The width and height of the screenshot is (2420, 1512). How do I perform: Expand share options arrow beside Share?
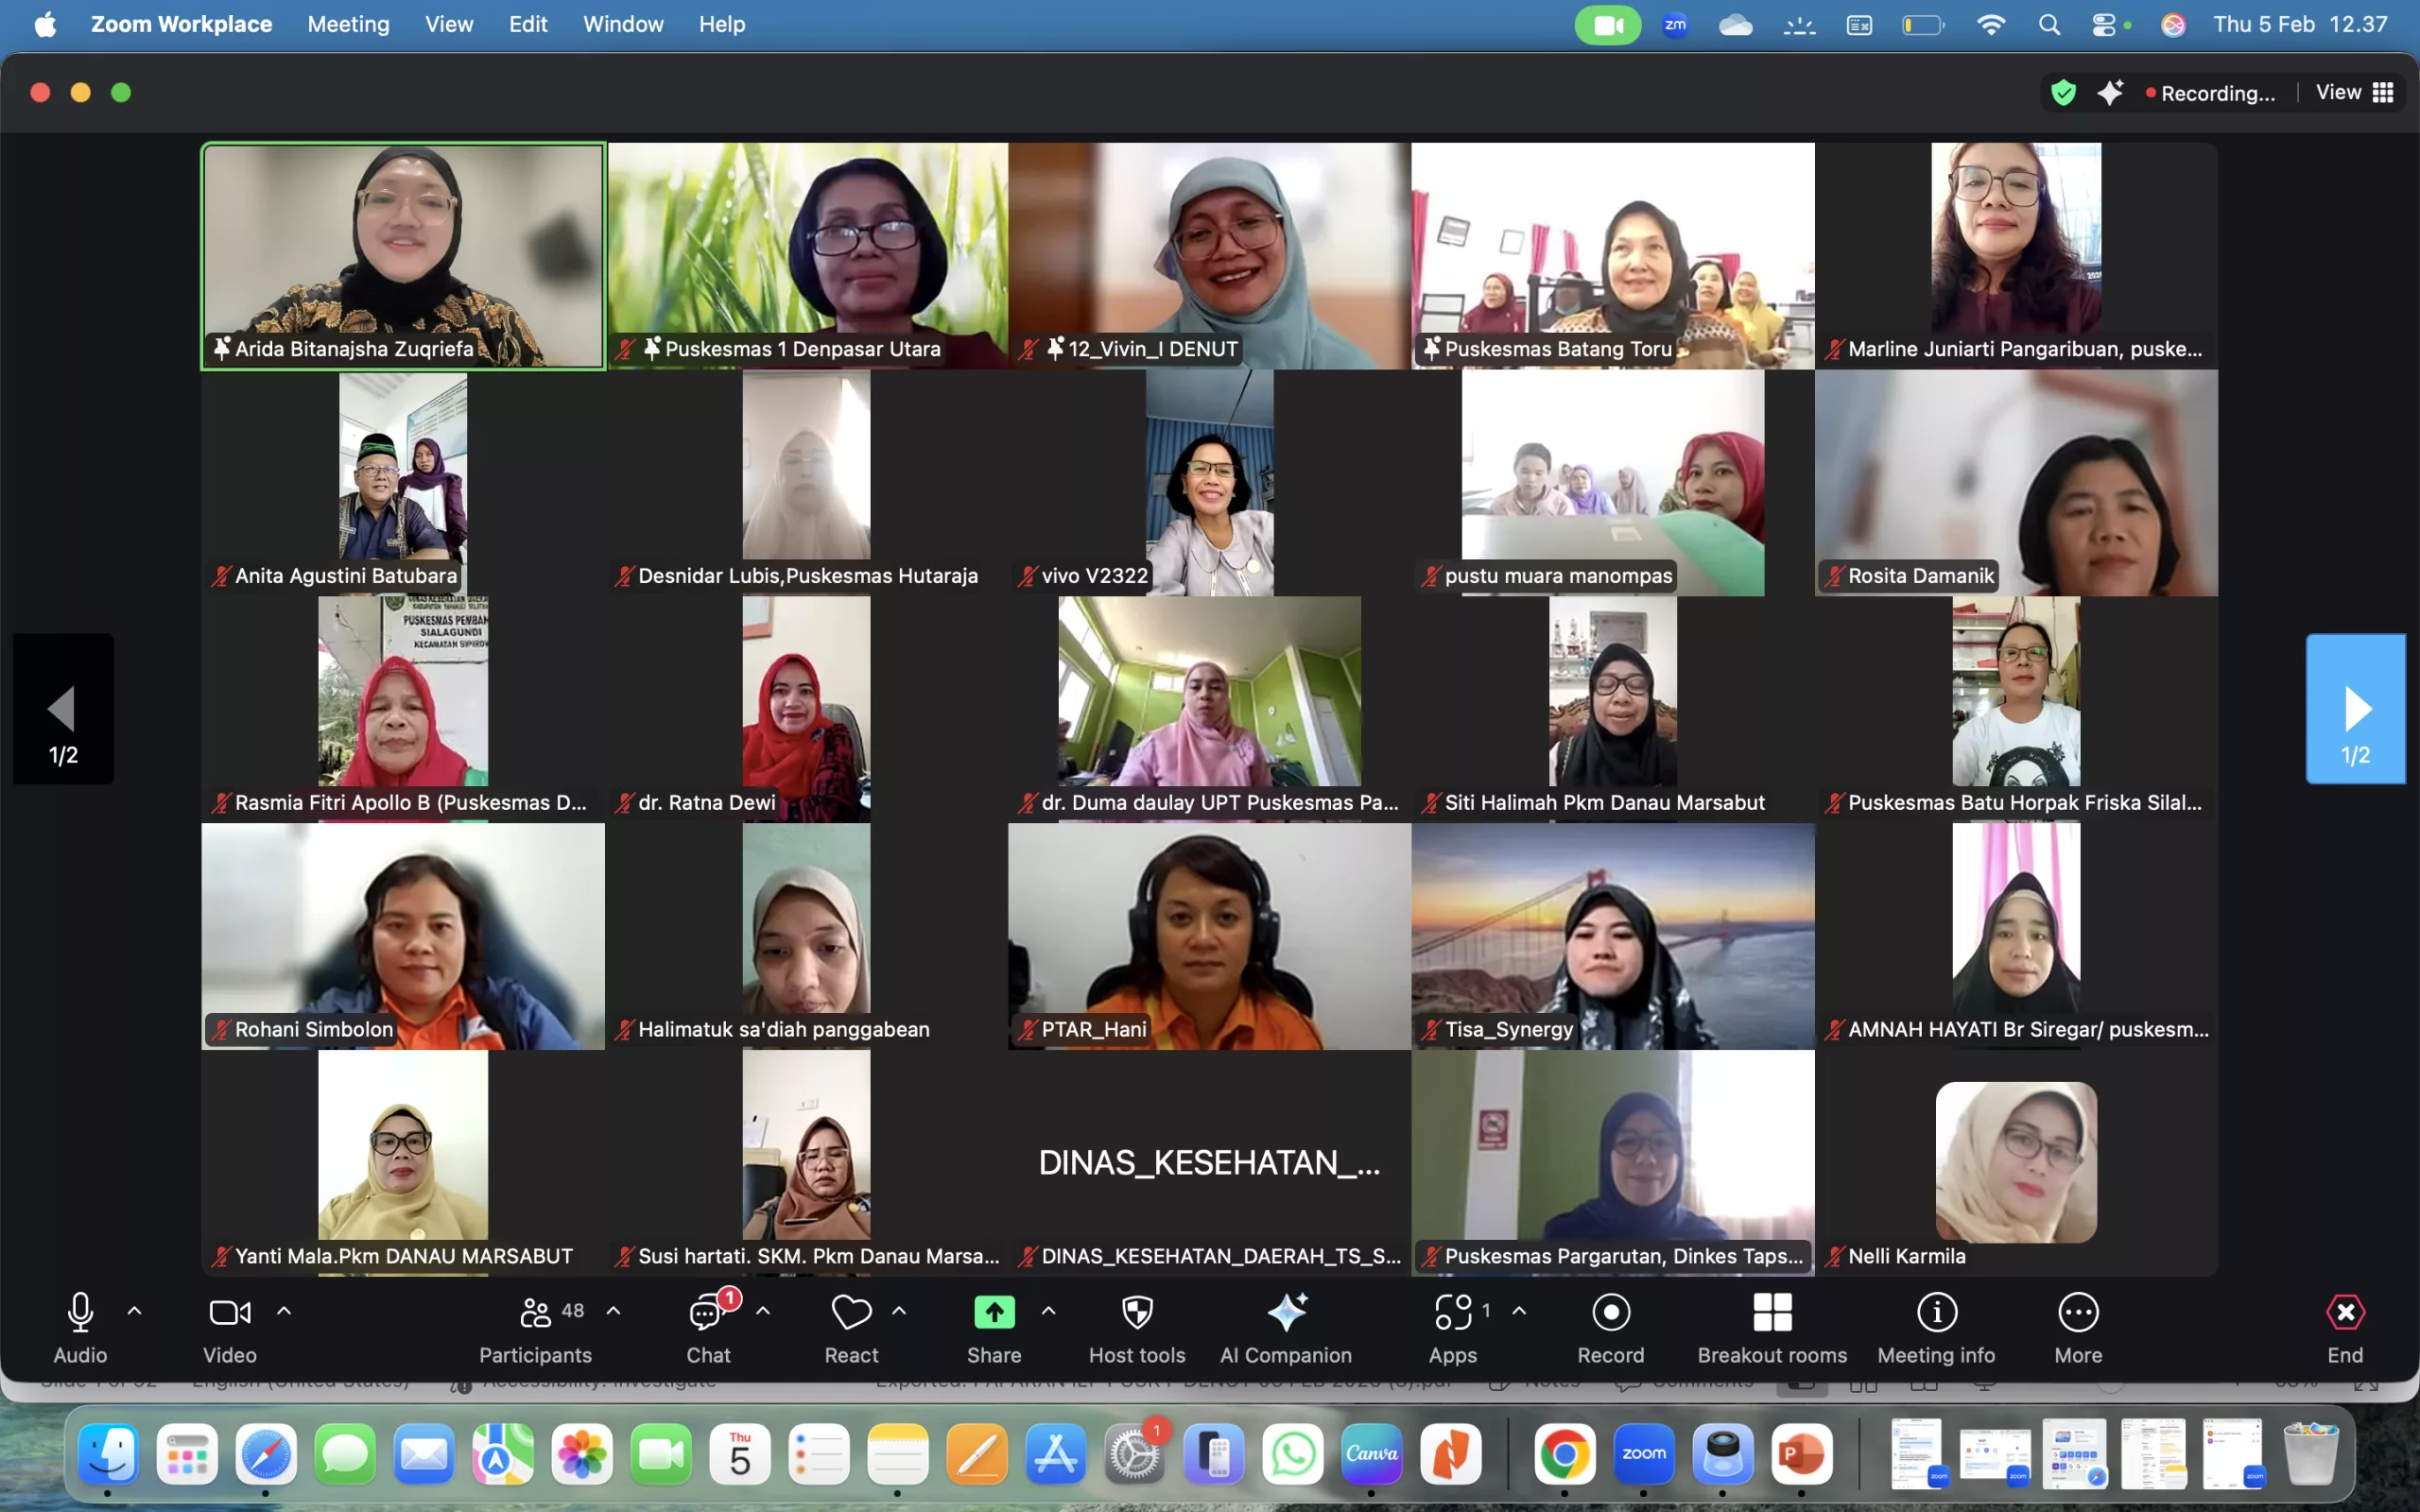pos(1048,1311)
